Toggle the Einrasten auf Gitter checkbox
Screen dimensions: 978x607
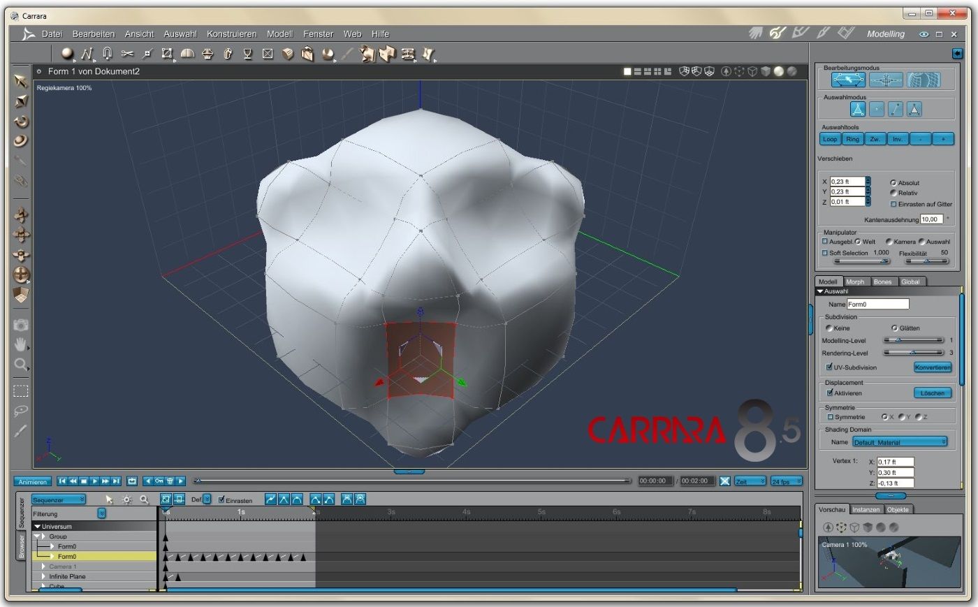click(x=893, y=204)
